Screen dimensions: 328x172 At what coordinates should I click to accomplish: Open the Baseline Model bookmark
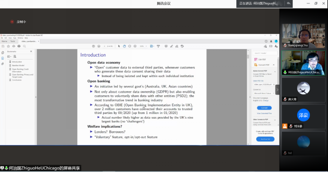[x=18, y=65]
